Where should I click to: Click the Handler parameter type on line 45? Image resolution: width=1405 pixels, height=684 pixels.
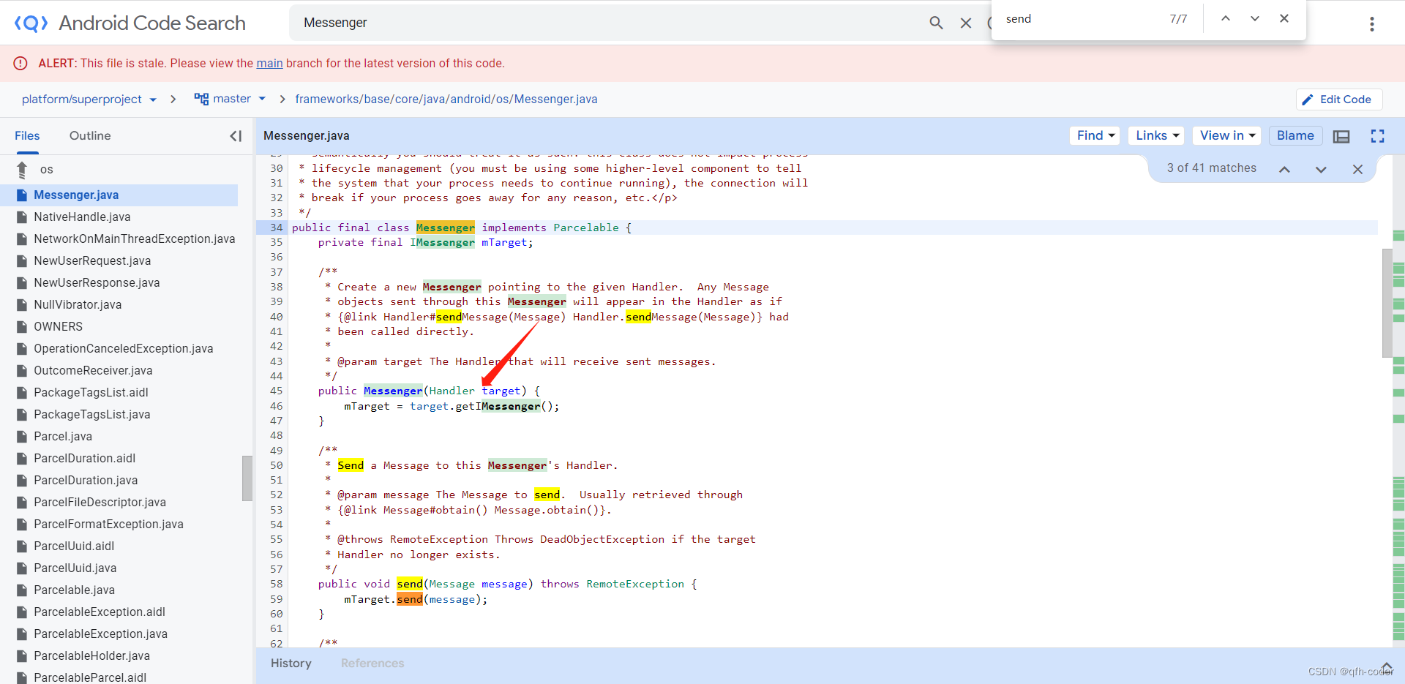452,391
